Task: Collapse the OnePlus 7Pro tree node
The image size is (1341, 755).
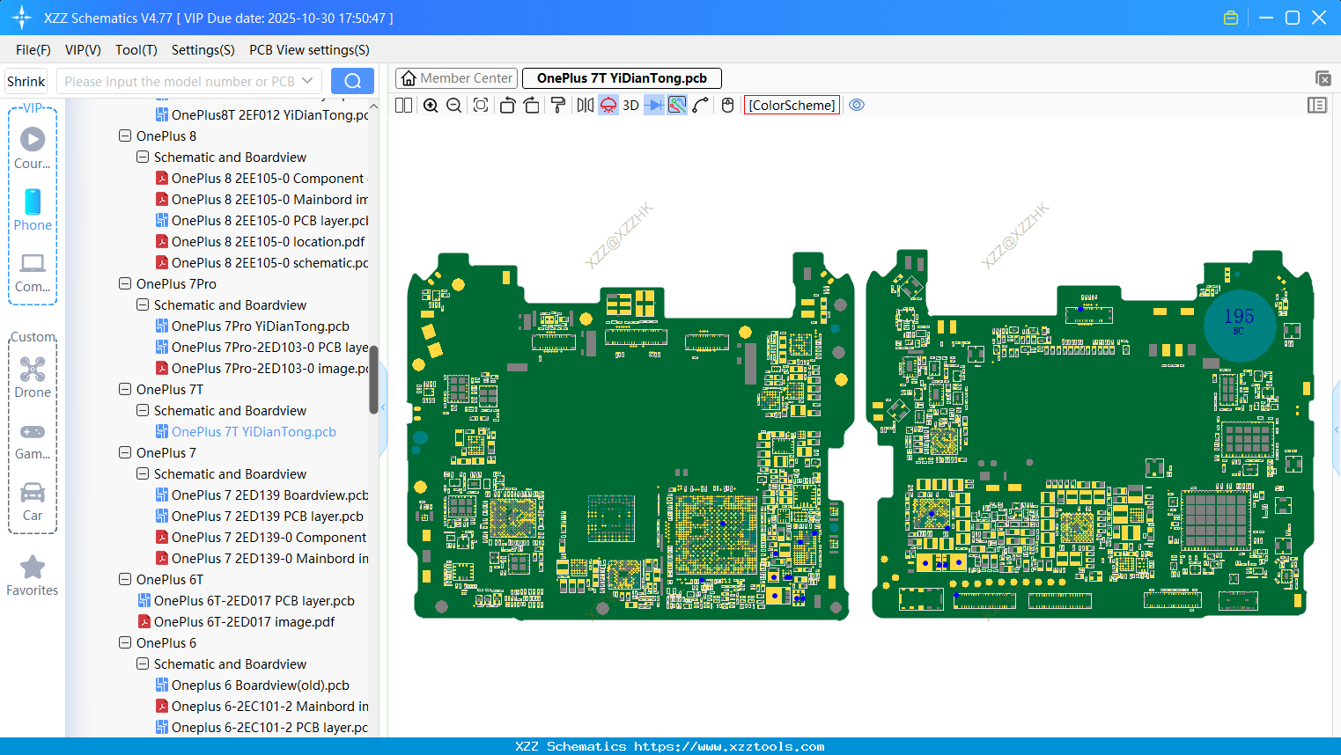Action: tap(125, 284)
